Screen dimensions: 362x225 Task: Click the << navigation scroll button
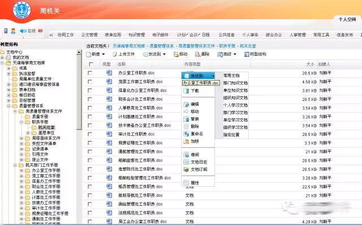click(51, 35)
